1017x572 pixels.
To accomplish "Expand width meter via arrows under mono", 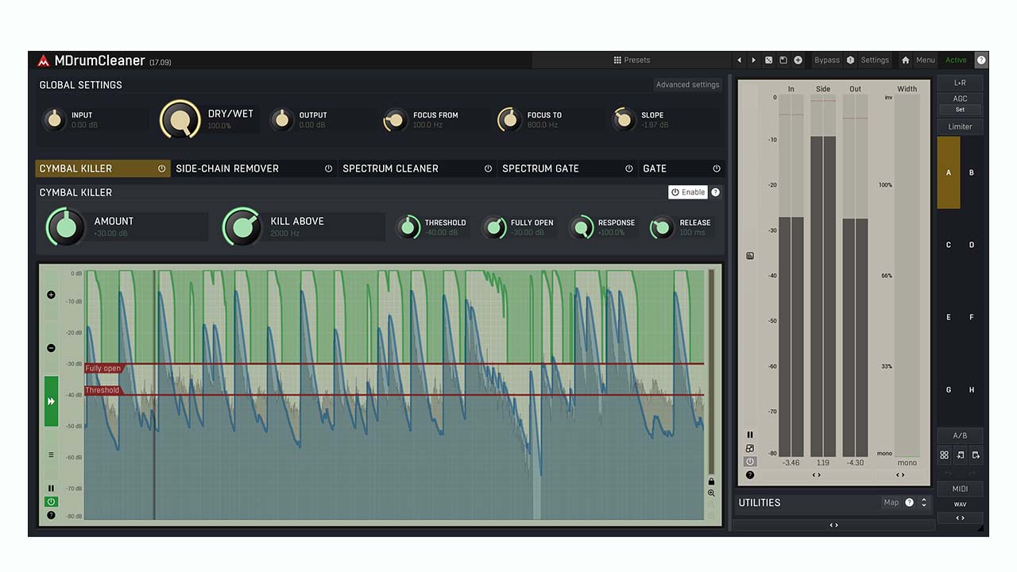I will (x=900, y=475).
